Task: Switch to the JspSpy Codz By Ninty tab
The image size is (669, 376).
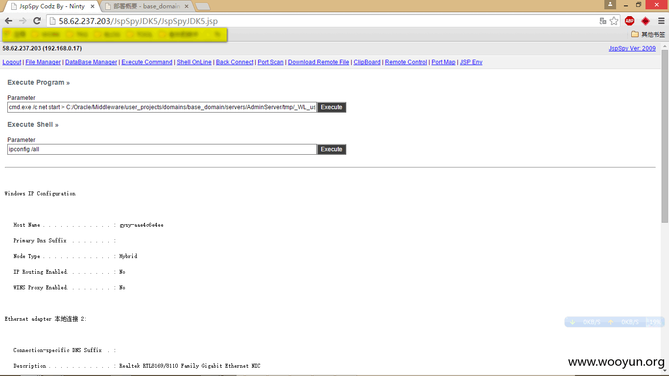Action: pos(52,6)
